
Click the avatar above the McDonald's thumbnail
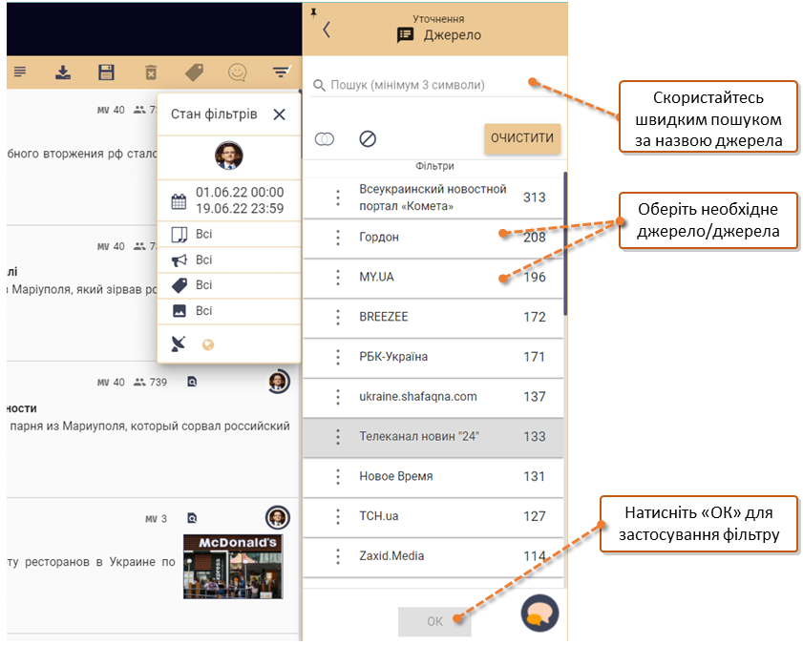(278, 517)
